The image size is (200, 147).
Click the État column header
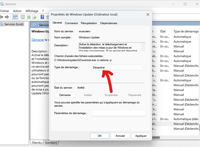pyautogui.click(x=163, y=31)
